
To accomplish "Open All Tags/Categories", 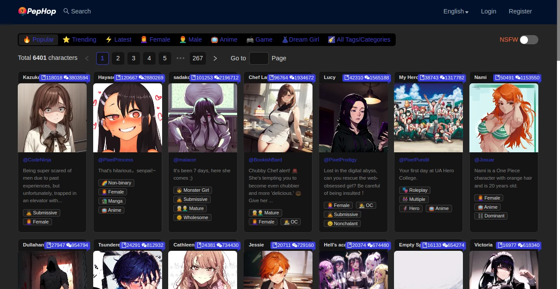I will [359, 39].
